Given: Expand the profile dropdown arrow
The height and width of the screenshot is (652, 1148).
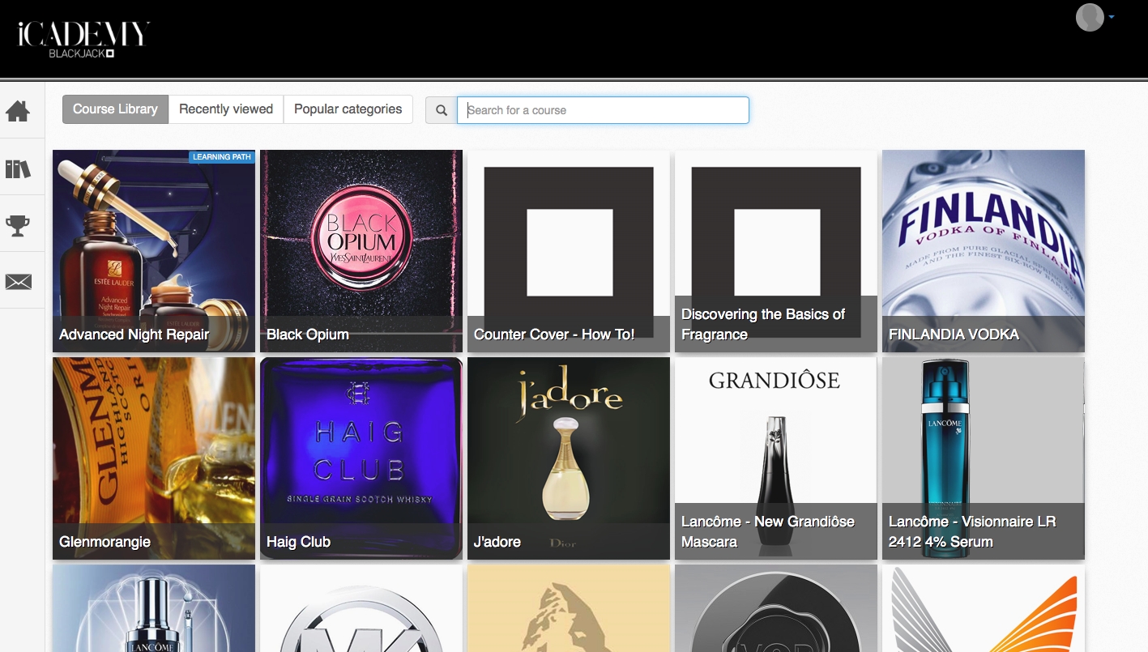Looking at the screenshot, I should click(1111, 17).
